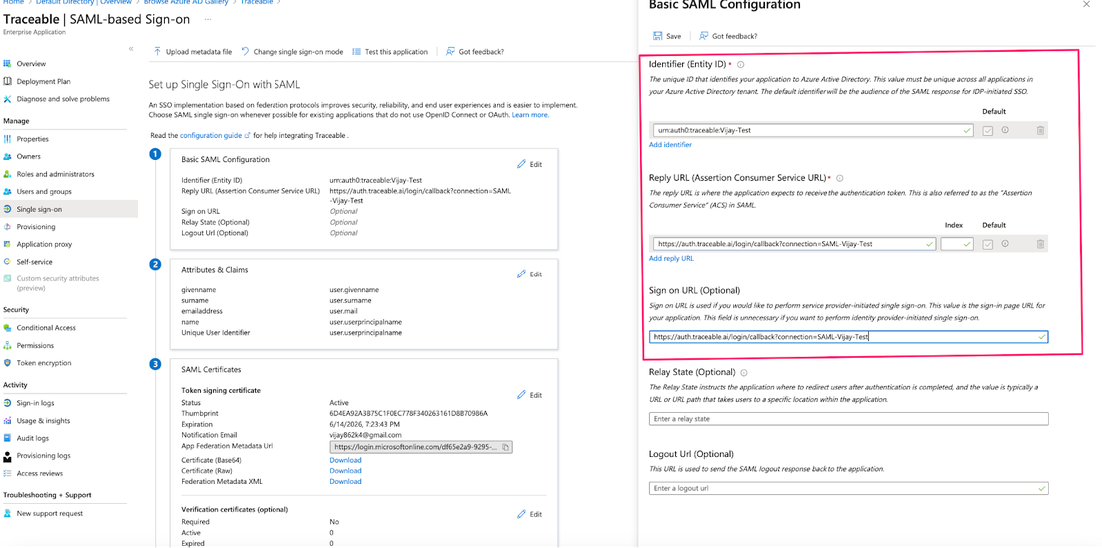Follow the Learn more link
The image size is (1102, 548).
[530, 115]
